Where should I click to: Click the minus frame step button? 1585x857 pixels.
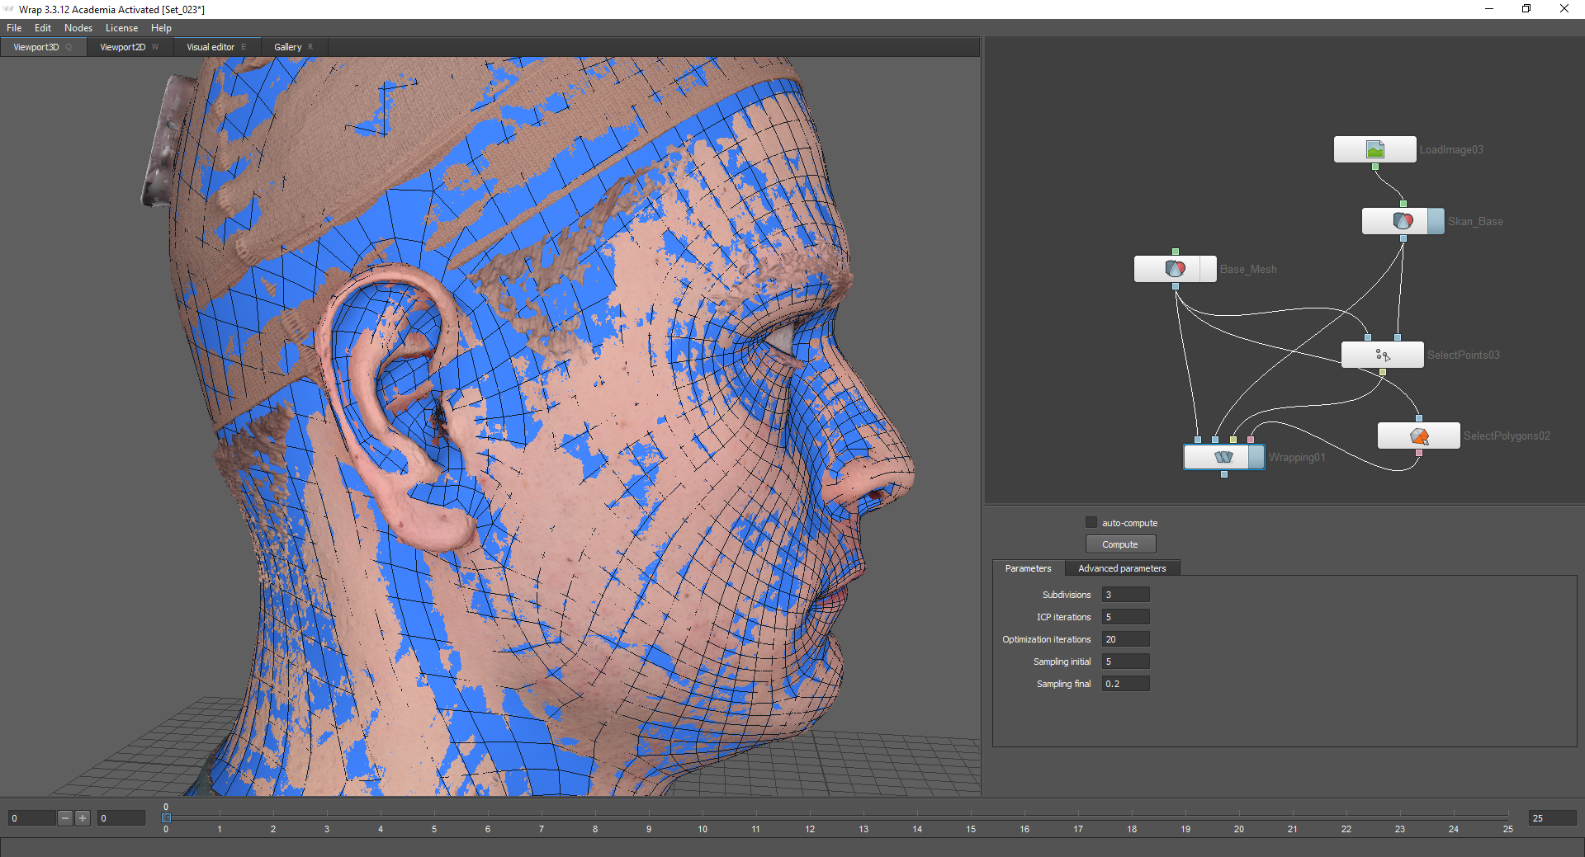click(x=65, y=818)
